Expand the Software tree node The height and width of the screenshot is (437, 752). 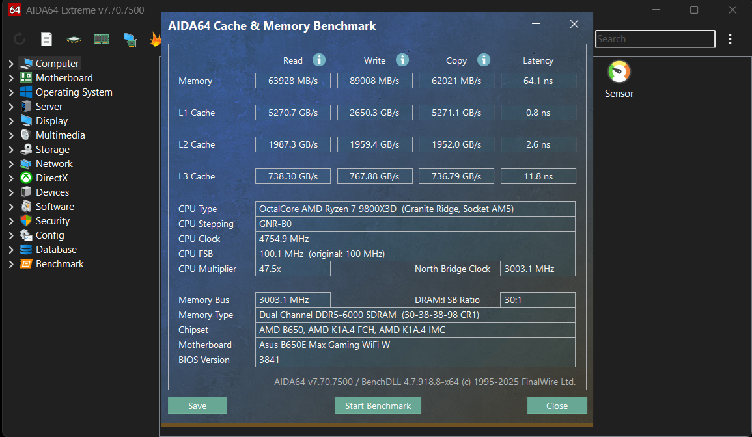click(11, 207)
